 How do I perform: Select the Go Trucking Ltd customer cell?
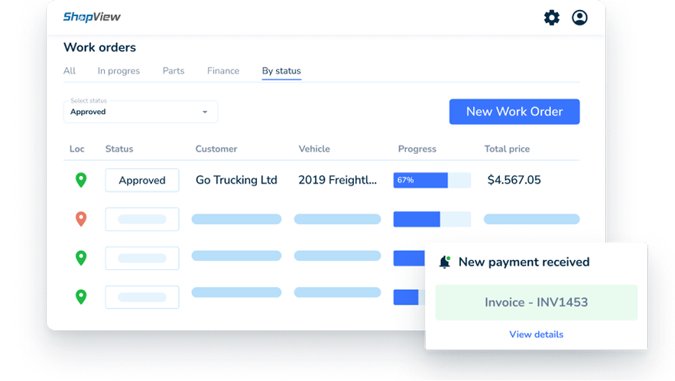coord(236,180)
